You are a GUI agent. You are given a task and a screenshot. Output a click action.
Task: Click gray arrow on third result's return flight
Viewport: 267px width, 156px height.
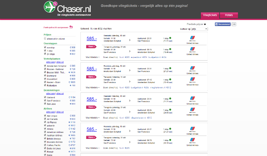[x=130, y=111]
